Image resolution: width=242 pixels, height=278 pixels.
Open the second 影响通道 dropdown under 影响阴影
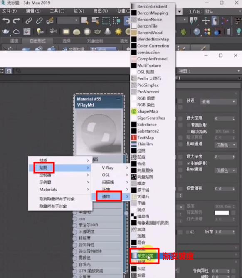(225, 170)
